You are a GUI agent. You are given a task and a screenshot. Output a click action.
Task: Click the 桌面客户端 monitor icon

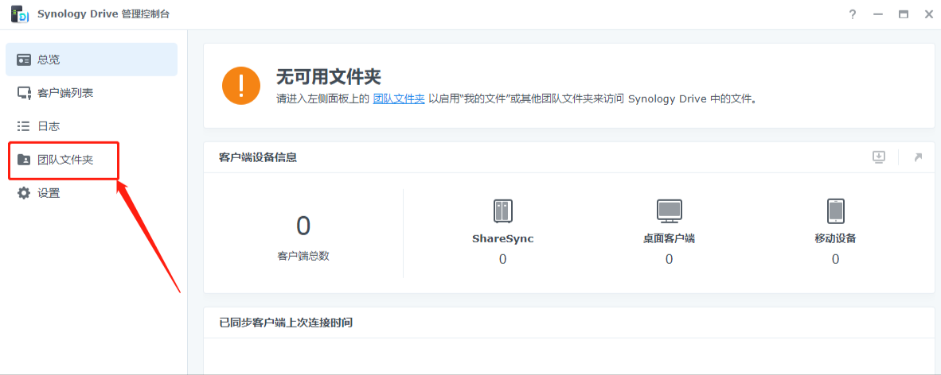tap(669, 211)
